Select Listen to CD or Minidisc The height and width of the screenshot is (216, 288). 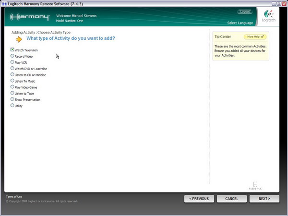[12, 74]
